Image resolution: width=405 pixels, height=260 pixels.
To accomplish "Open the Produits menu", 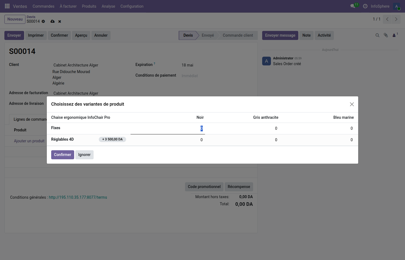I will click(x=89, y=6).
